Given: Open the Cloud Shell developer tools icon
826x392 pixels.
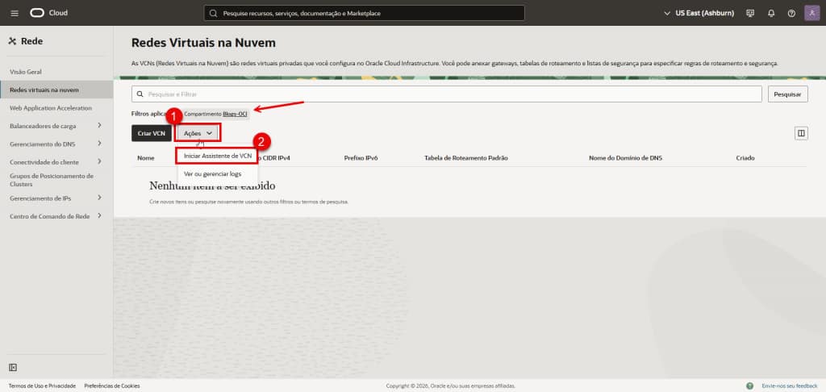Looking at the screenshot, I should 751,13.
